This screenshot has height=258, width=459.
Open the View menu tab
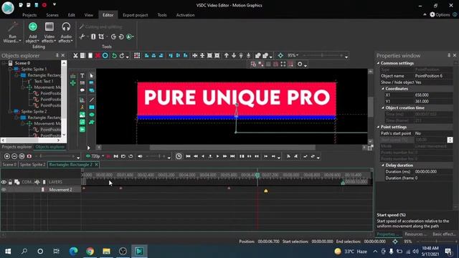(x=88, y=15)
